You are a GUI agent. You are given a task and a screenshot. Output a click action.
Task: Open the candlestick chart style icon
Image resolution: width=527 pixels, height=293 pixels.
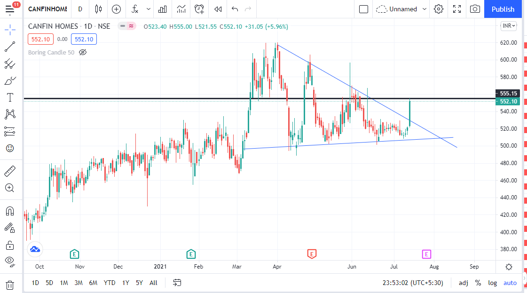[98, 9]
